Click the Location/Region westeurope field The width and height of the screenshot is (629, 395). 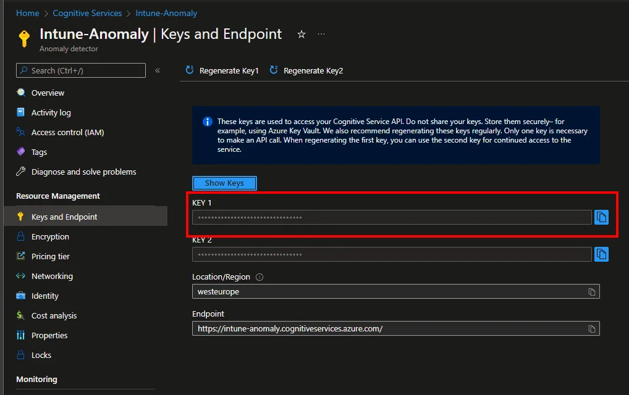pos(395,292)
